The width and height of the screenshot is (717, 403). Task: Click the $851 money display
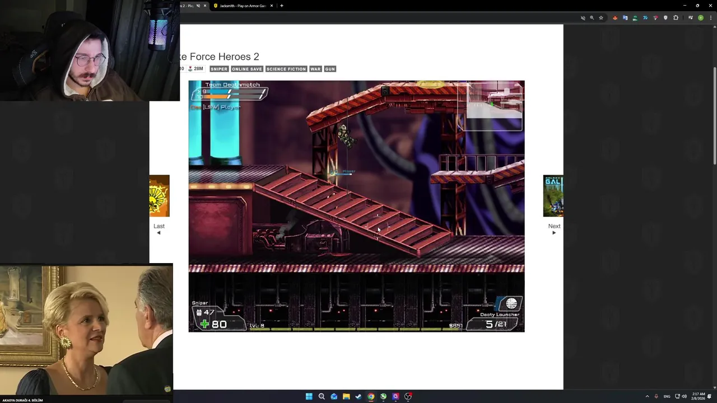456,326
